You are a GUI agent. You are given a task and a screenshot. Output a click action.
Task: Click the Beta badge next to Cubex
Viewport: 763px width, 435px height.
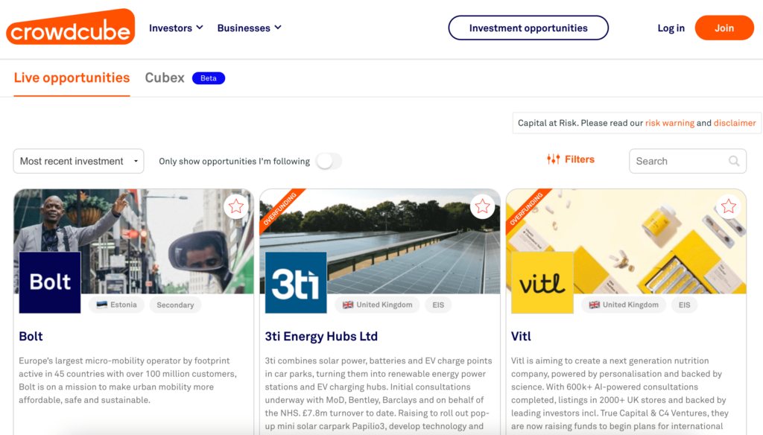click(209, 78)
